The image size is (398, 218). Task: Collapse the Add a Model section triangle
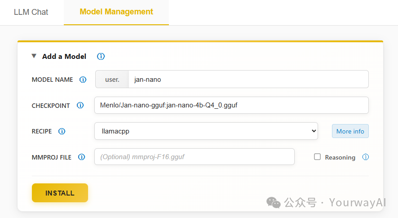point(34,56)
